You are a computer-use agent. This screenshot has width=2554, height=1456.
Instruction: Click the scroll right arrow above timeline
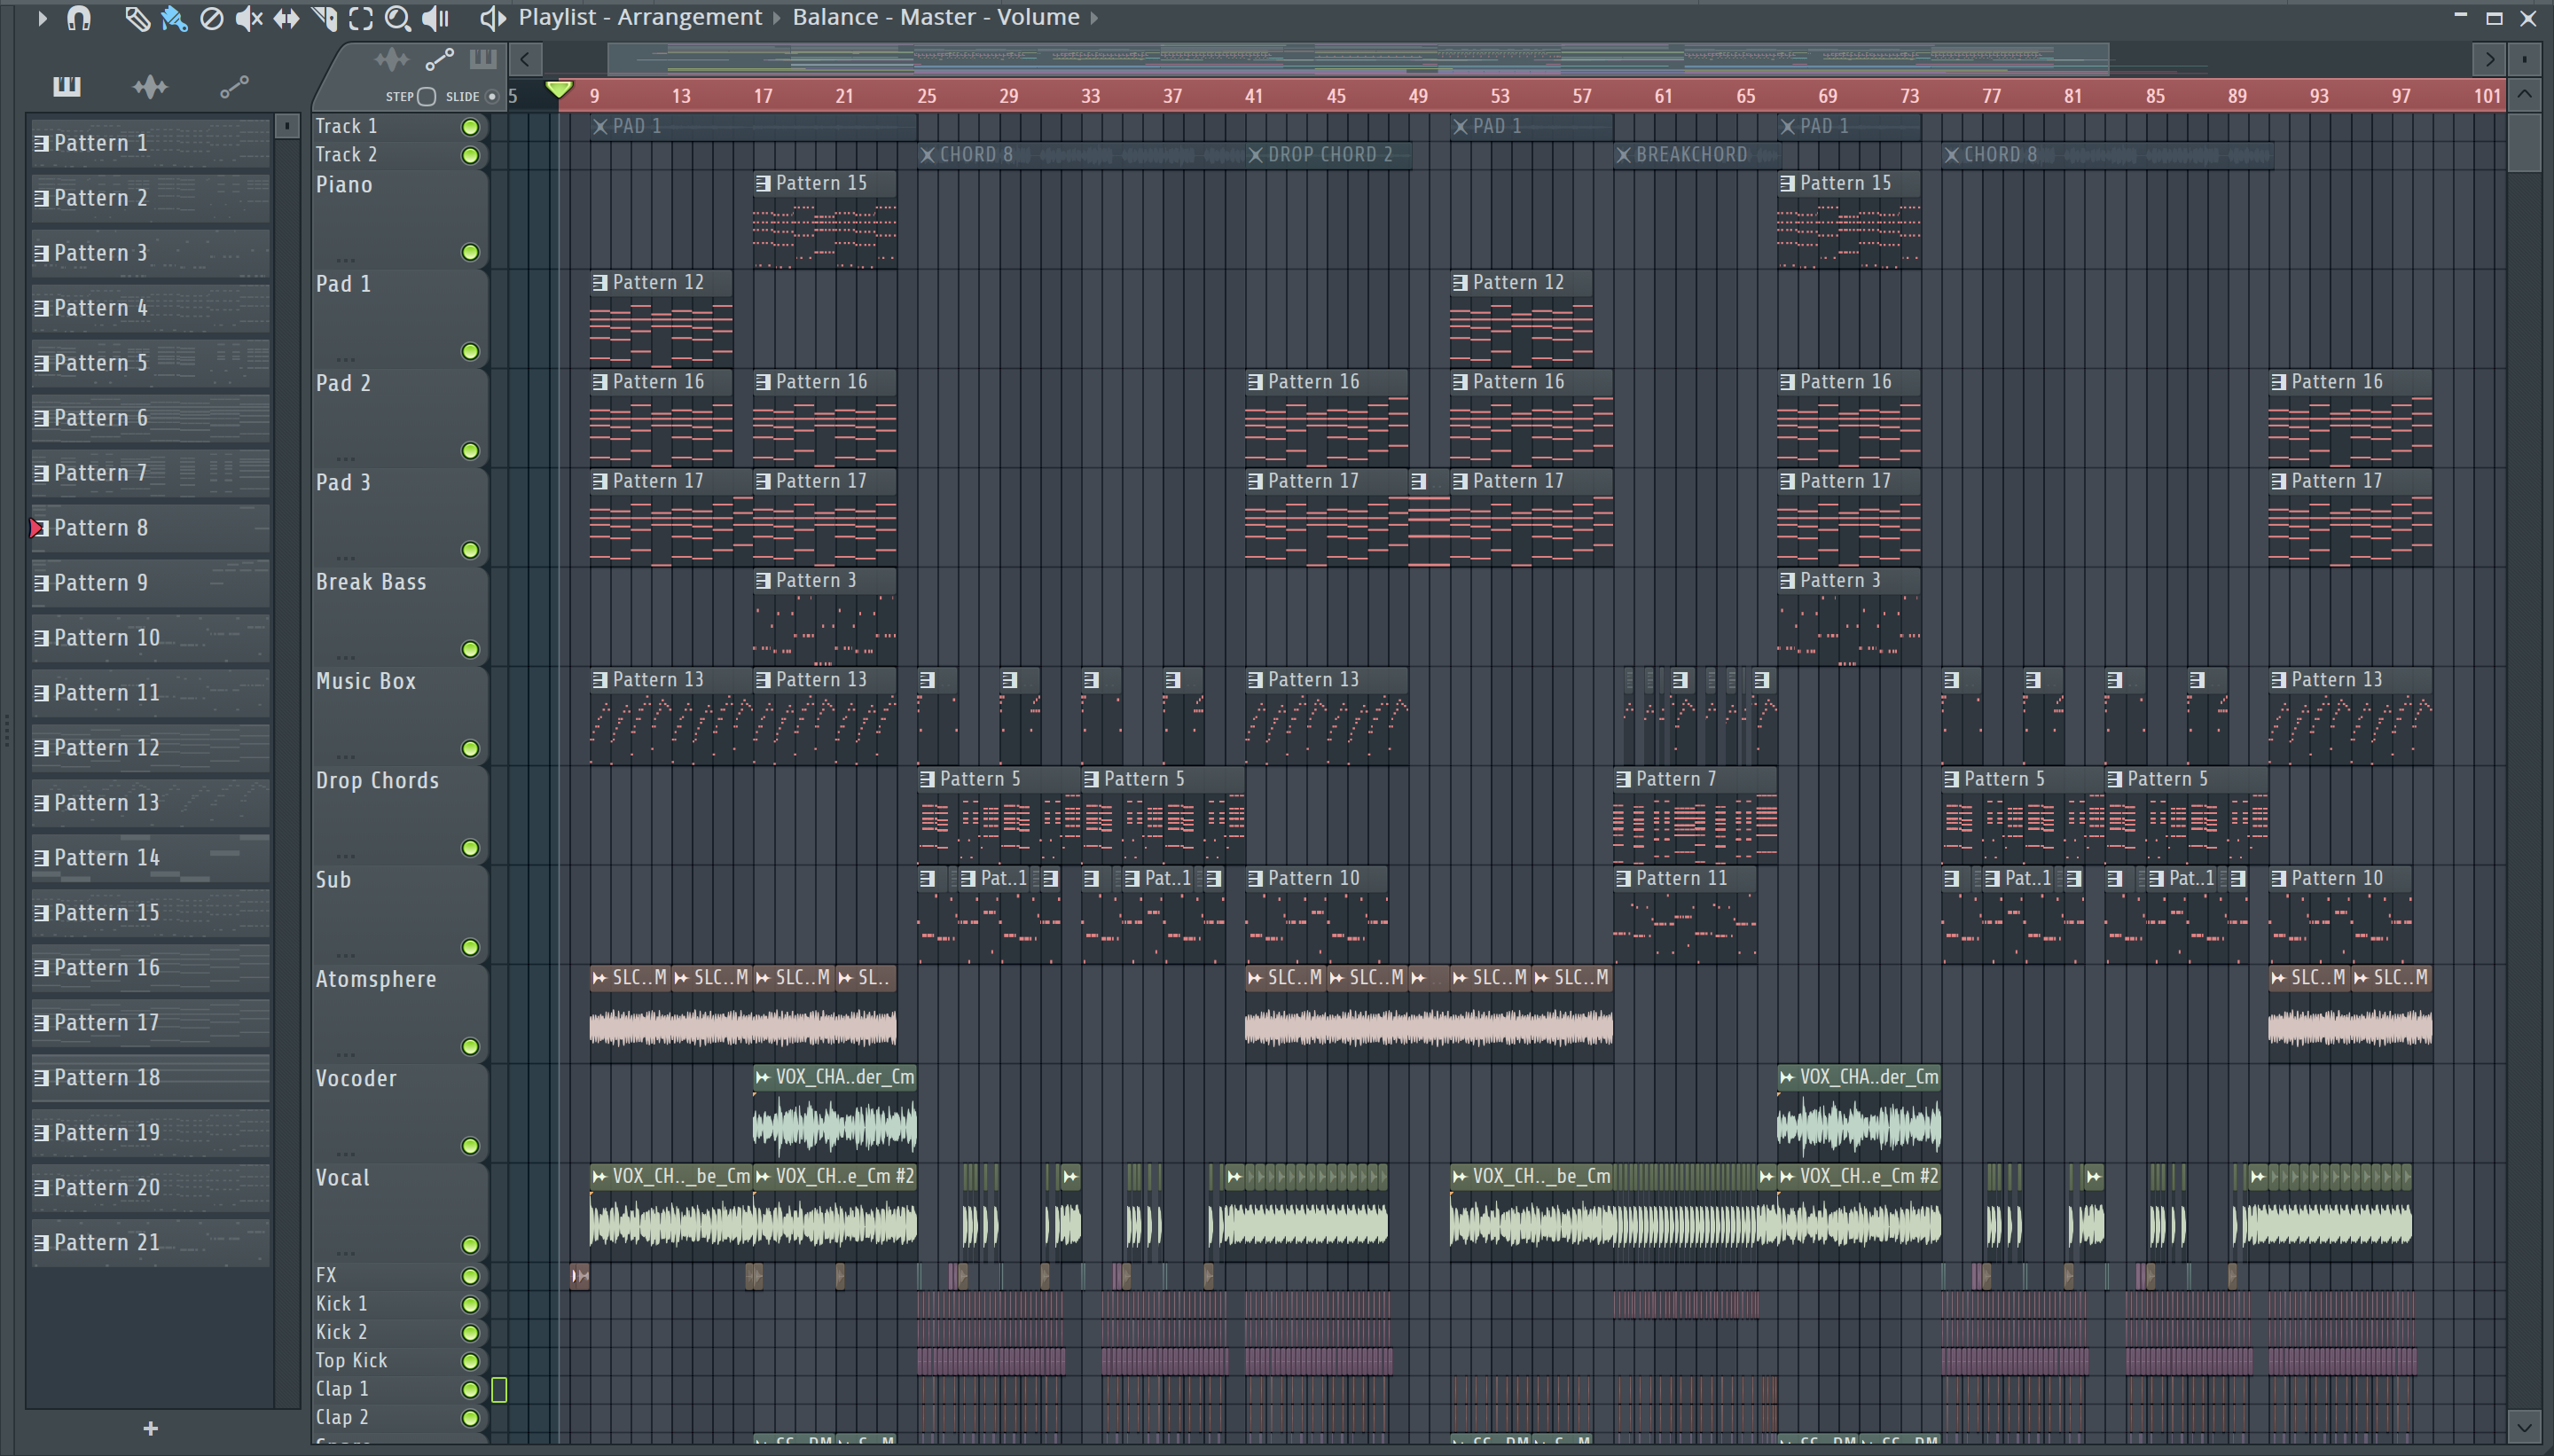2489,59
